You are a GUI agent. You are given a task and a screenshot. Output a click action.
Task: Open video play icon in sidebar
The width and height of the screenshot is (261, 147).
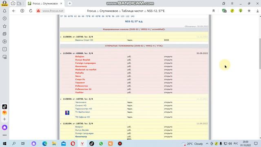(4, 42)
